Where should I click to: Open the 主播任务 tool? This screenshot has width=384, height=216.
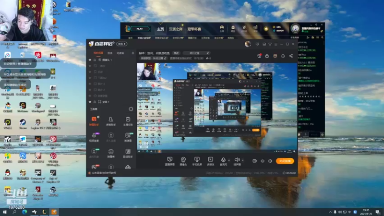point(128,121)
